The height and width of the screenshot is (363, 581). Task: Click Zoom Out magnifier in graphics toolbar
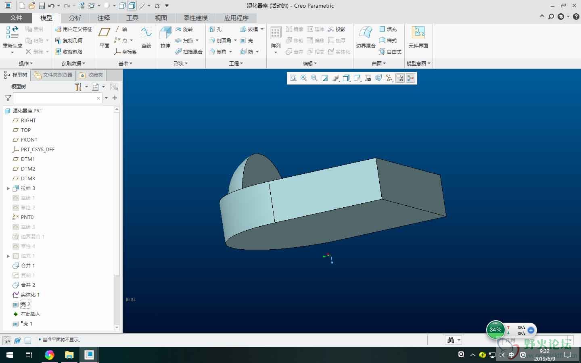[314, 78]
